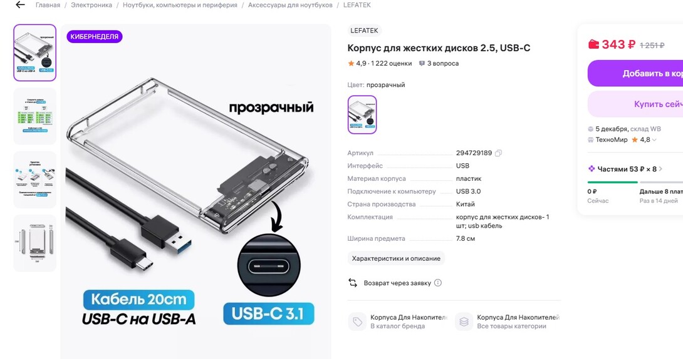Click the brand catalog tag icon
The width and height of the screenshot is (683, 359).
pyautogui.click(x=357, y=321)
